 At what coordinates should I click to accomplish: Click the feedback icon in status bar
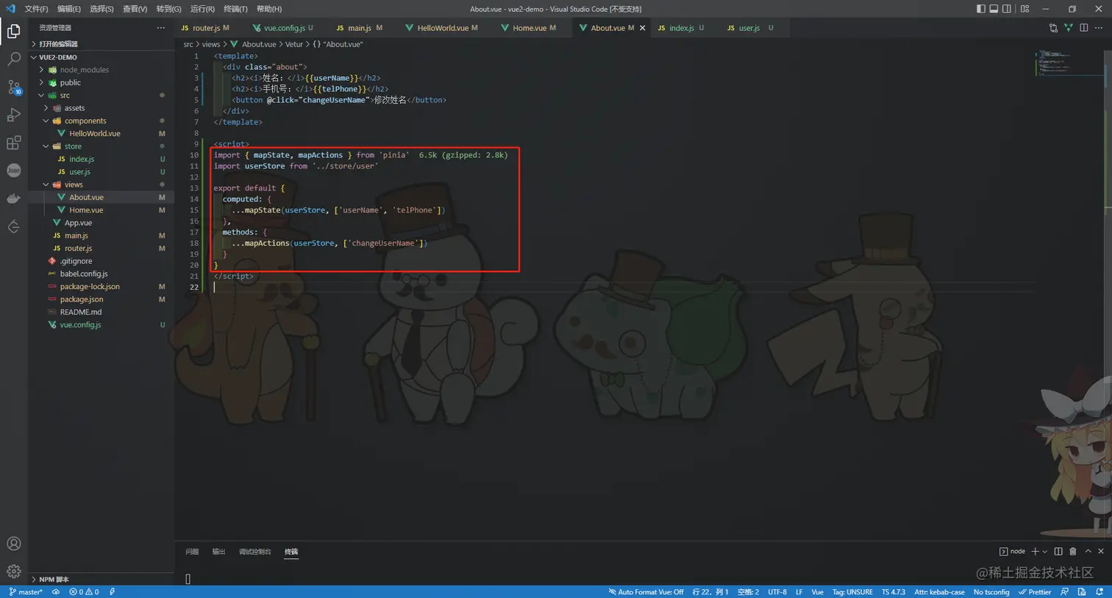[x=1066, y=591]
